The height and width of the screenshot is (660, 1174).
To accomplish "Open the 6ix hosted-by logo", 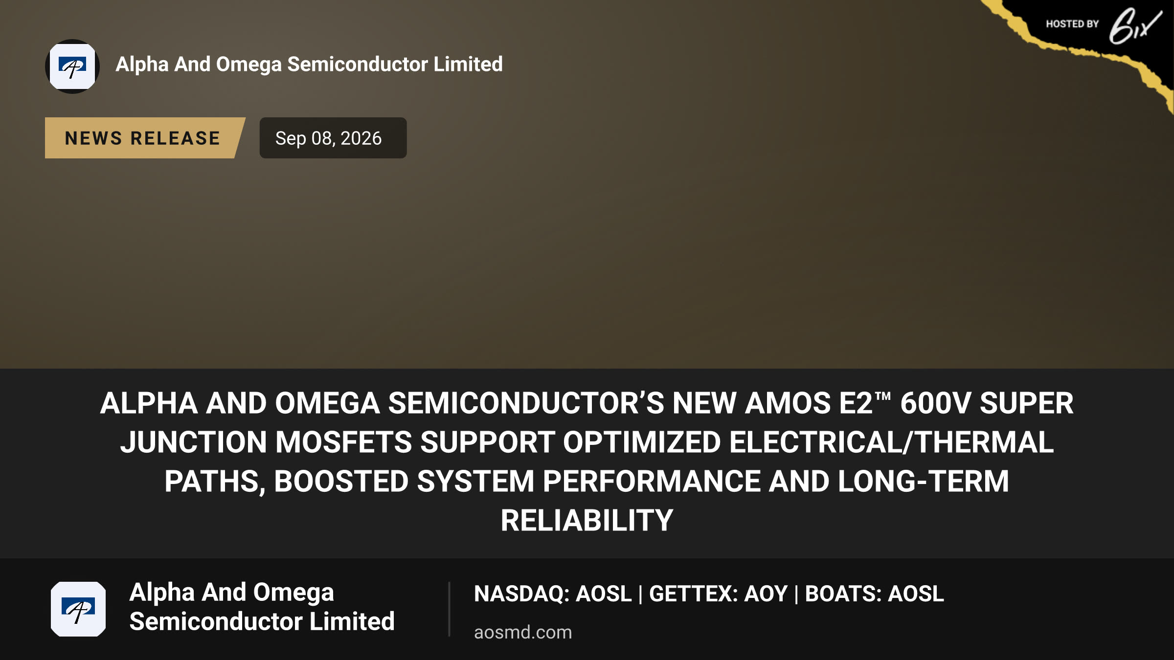I will 1135,26.
